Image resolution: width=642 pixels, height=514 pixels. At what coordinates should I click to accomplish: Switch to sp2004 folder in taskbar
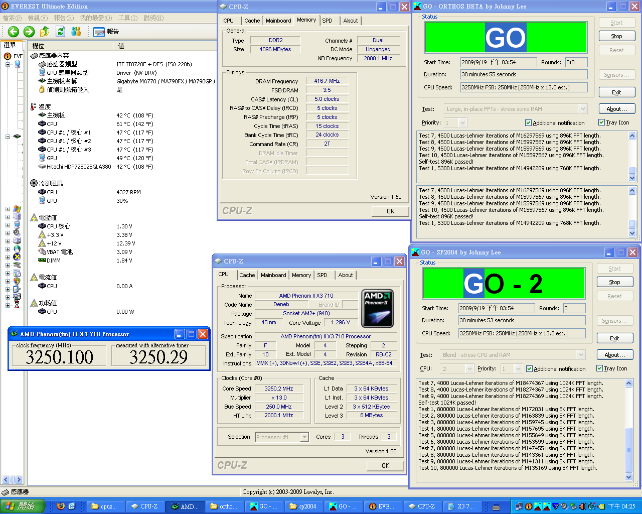[x=304, y=506]
